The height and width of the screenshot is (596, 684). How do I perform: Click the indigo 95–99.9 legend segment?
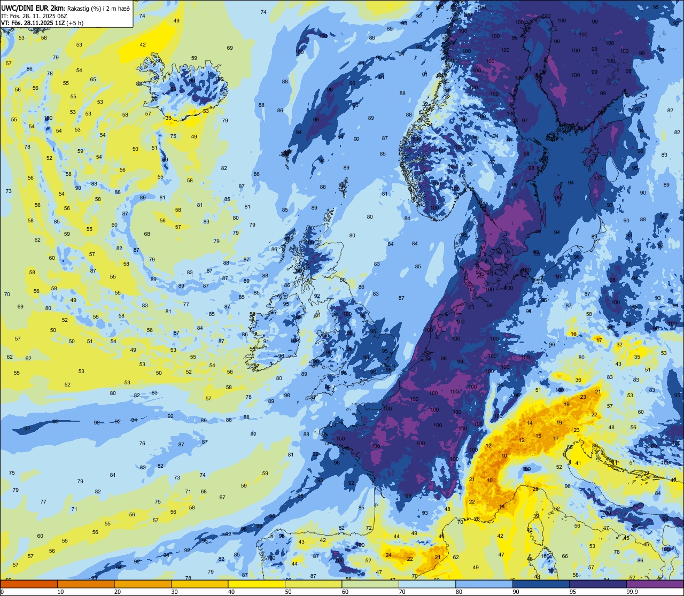point(598,584)
